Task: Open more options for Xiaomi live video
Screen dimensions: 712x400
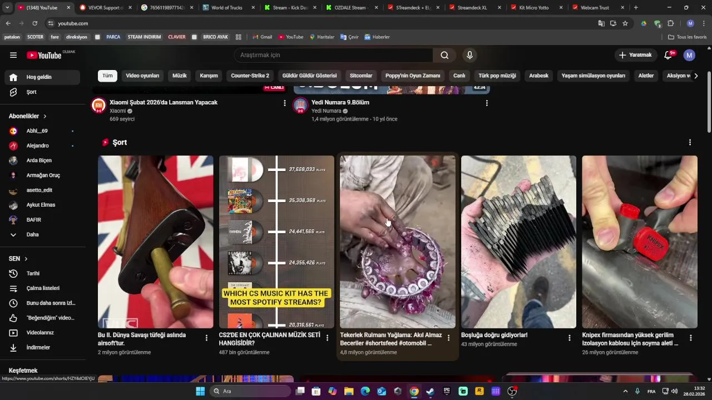Action: point(285,103)
